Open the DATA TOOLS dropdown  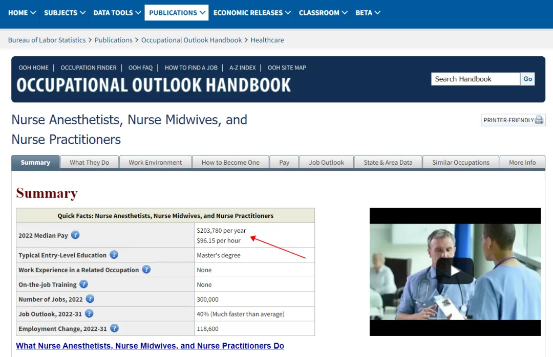point(117,13)
